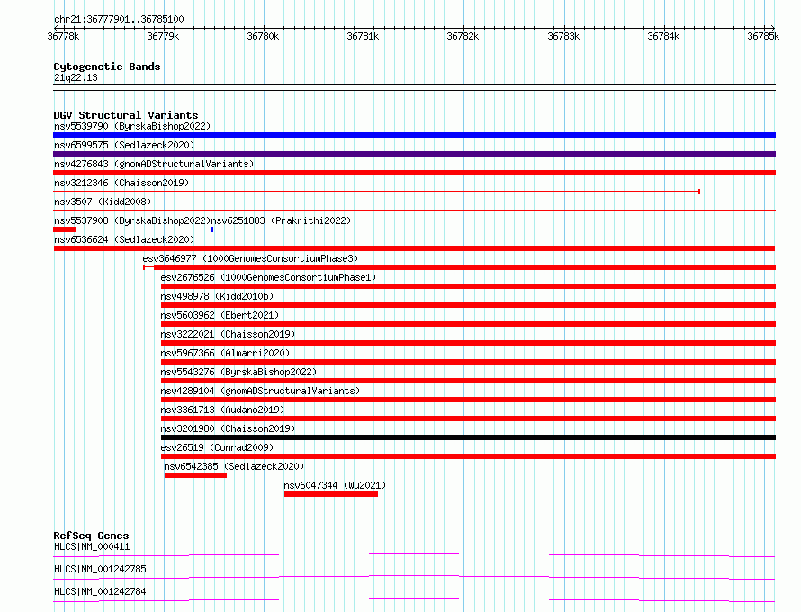Open nsv3201980 (Chaisson2019) variant label
Screen dimensions: 801x612
point(228,428)
